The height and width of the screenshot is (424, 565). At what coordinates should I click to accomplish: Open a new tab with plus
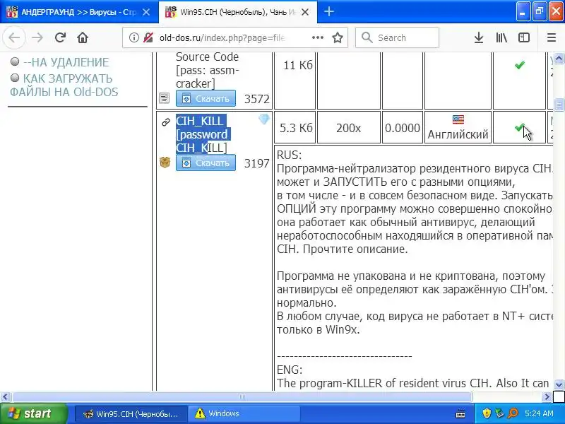pos(328,11)
